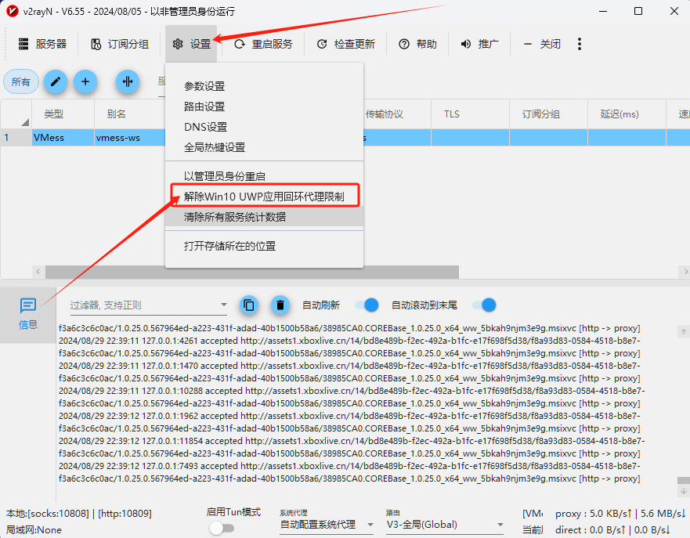Click the TLS column header
The height and width of the screenshot is (538, 690).
pyautogui.click(x=470, y=114)
